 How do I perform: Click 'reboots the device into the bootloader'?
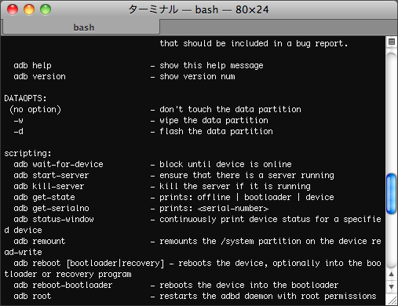[x=249, y=285]
